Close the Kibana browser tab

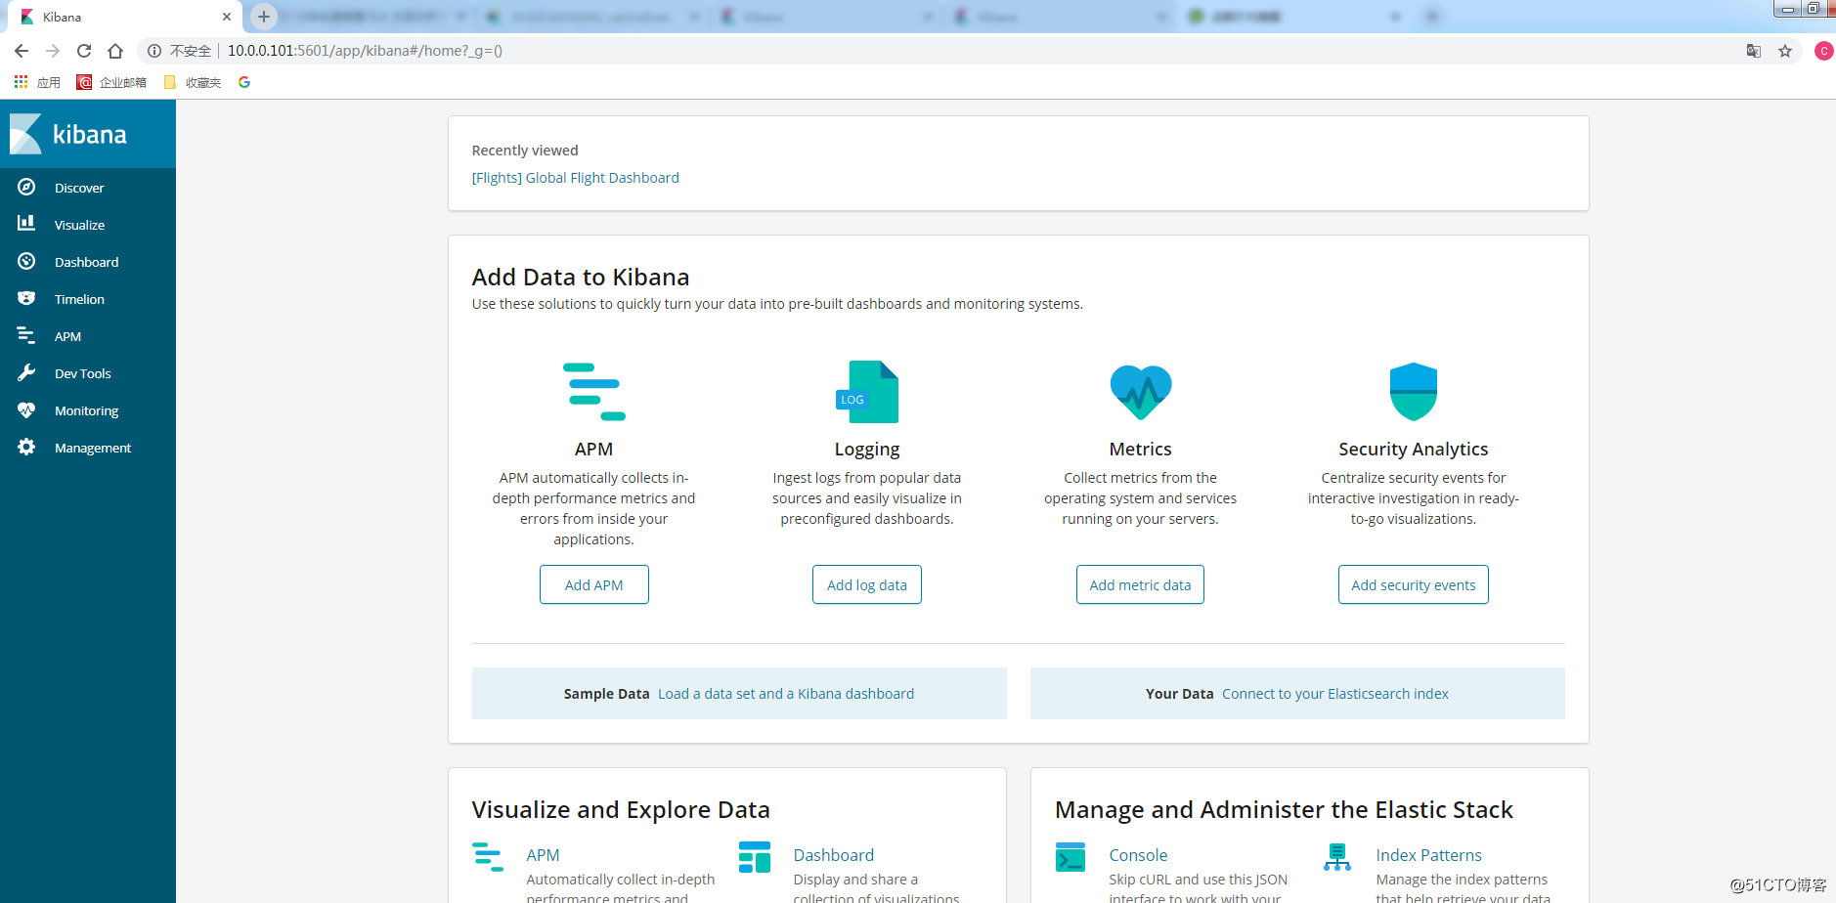click(x=227, y=17)
